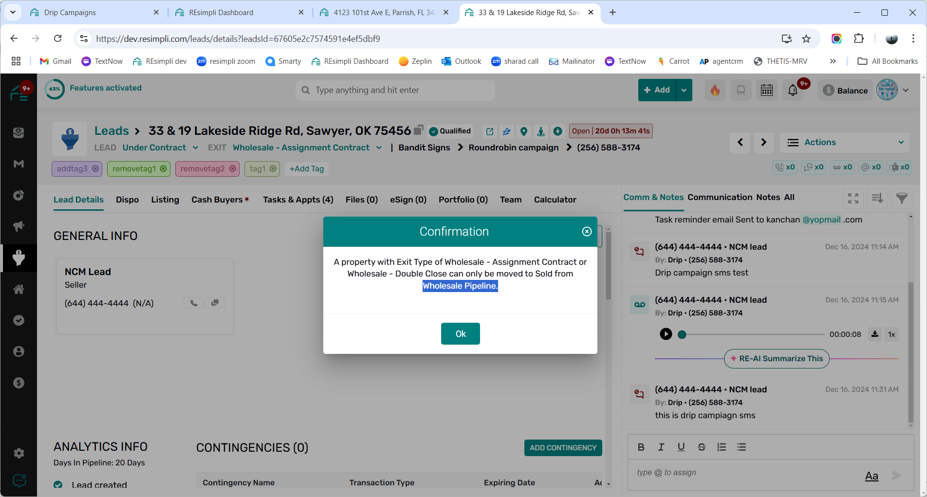Viewport: 927px width, 497px height.
Task: Click the audio progress slider handle
Action: 682,334
